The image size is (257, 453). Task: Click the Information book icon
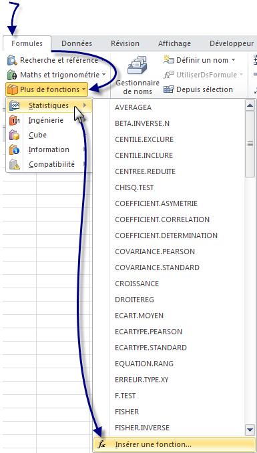coord(15,149)
